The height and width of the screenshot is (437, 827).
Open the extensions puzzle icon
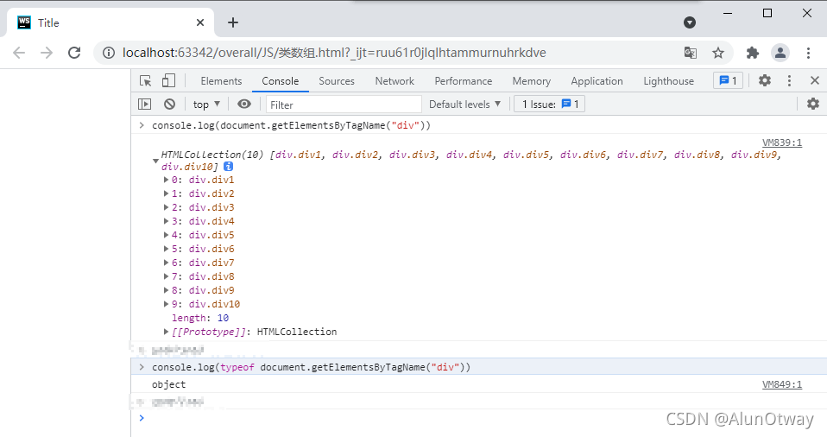pyautogui.click(x=753, y=52)
